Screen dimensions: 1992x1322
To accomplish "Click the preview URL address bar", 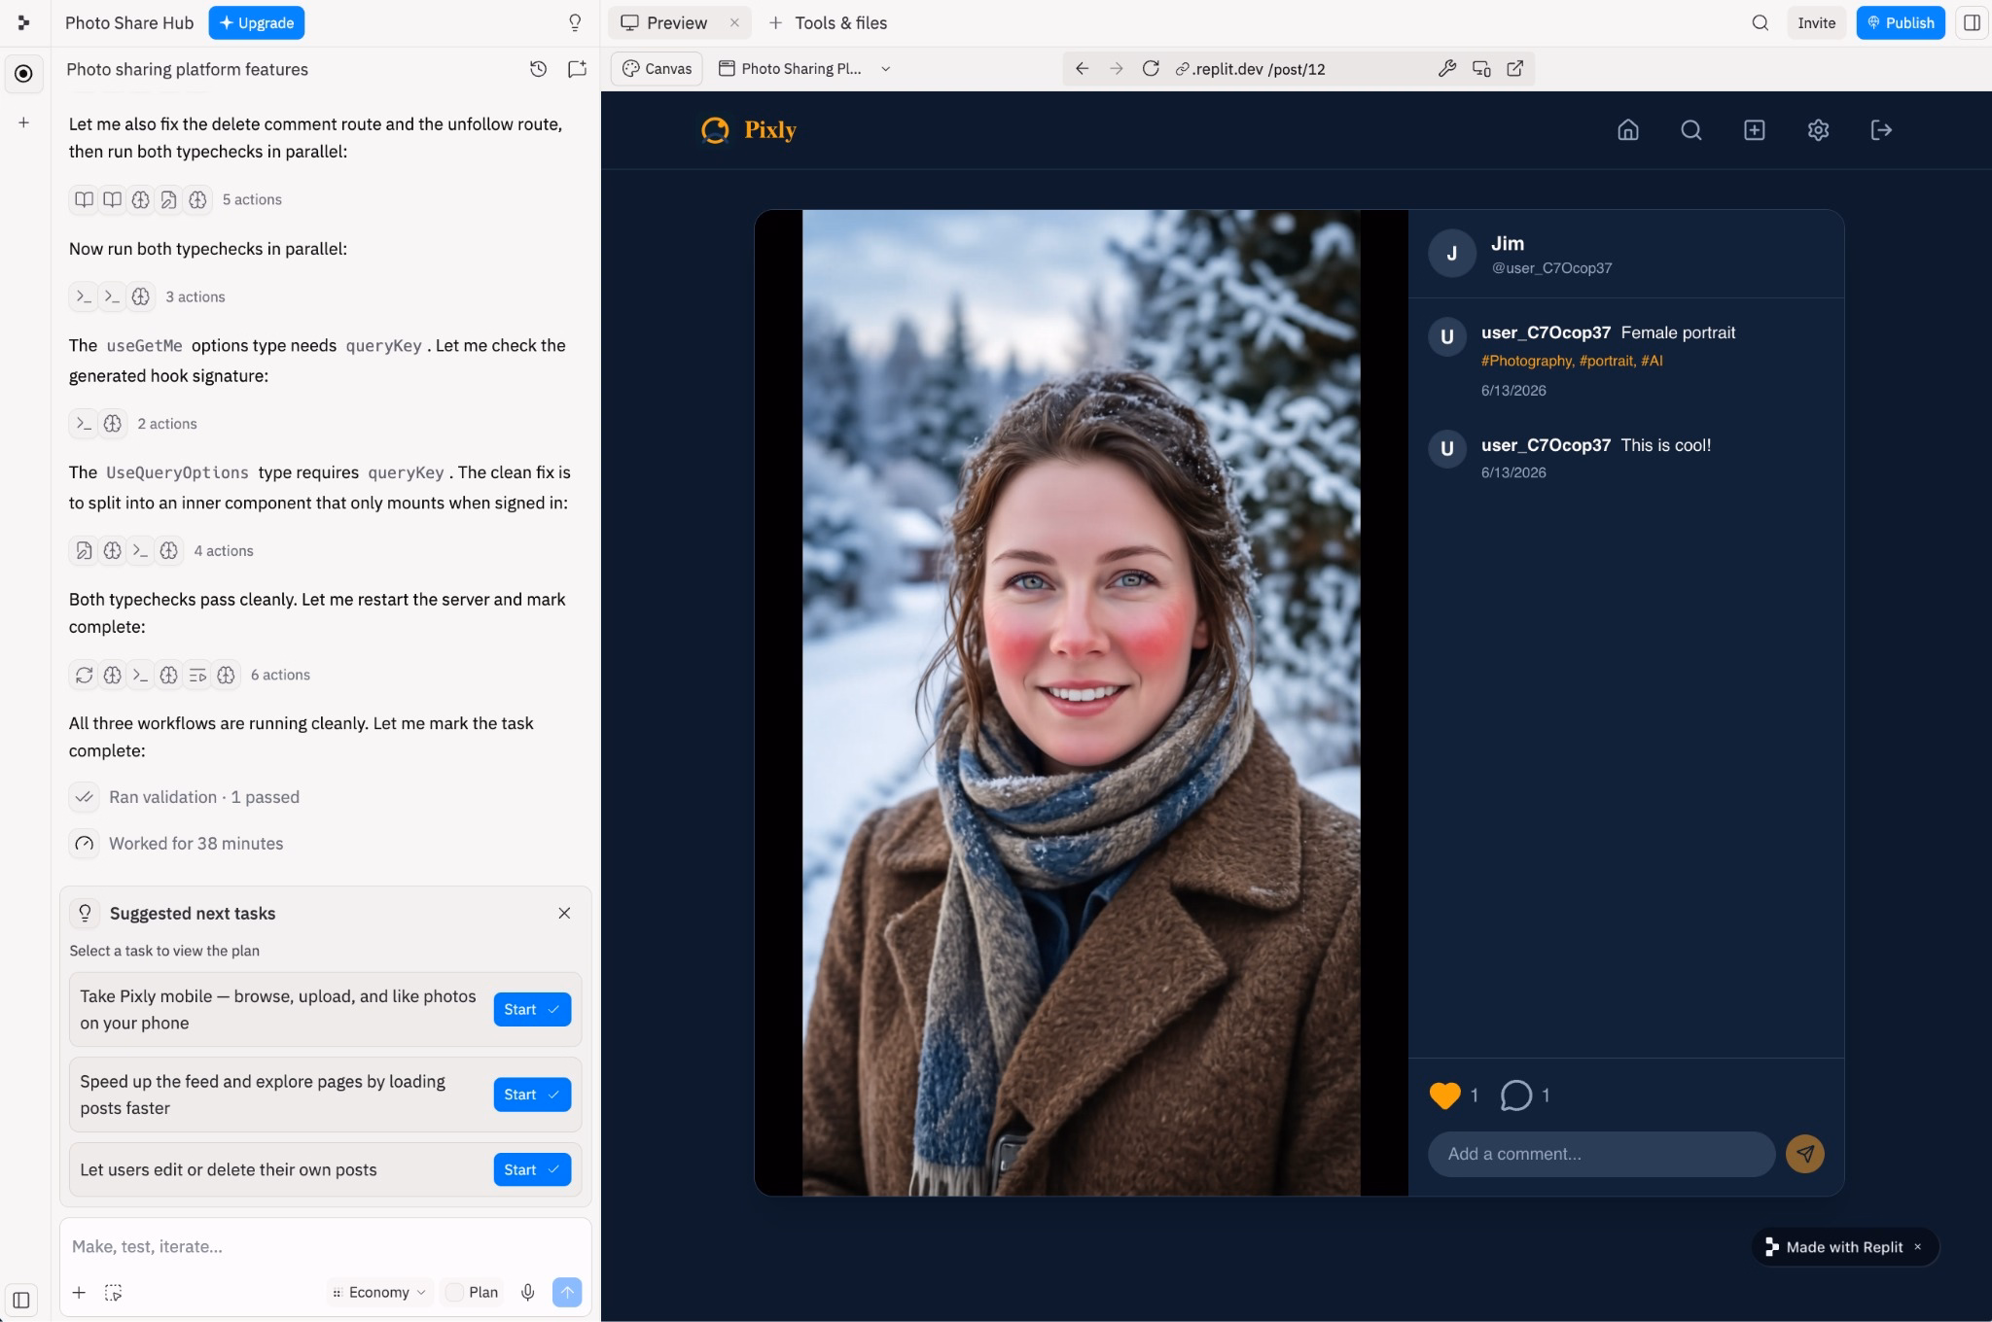I will pyautogui.click(x=1298, y=69).
